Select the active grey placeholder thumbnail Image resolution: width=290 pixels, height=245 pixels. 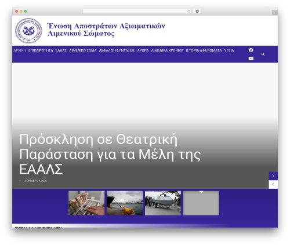click(x=201, y=203)
